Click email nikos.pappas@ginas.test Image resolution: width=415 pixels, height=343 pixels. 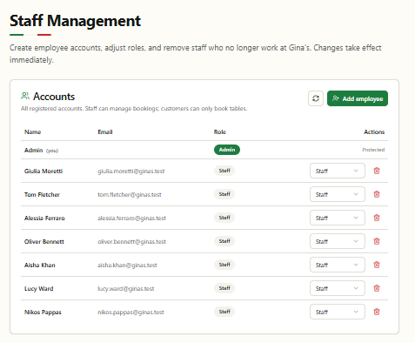pos(131,313)
